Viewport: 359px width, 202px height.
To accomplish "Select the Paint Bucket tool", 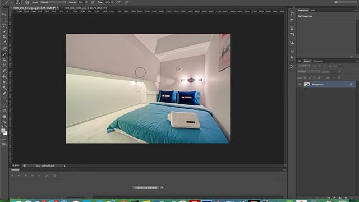I will coord(4,76).
